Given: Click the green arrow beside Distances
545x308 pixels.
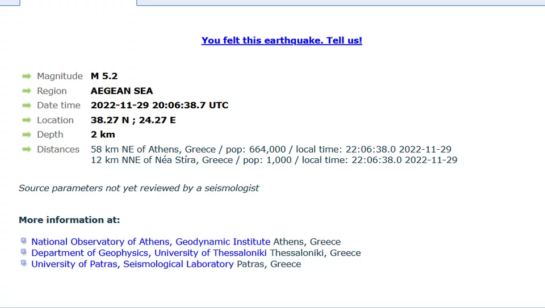Looking at the screenshot, I should [27, 149].
